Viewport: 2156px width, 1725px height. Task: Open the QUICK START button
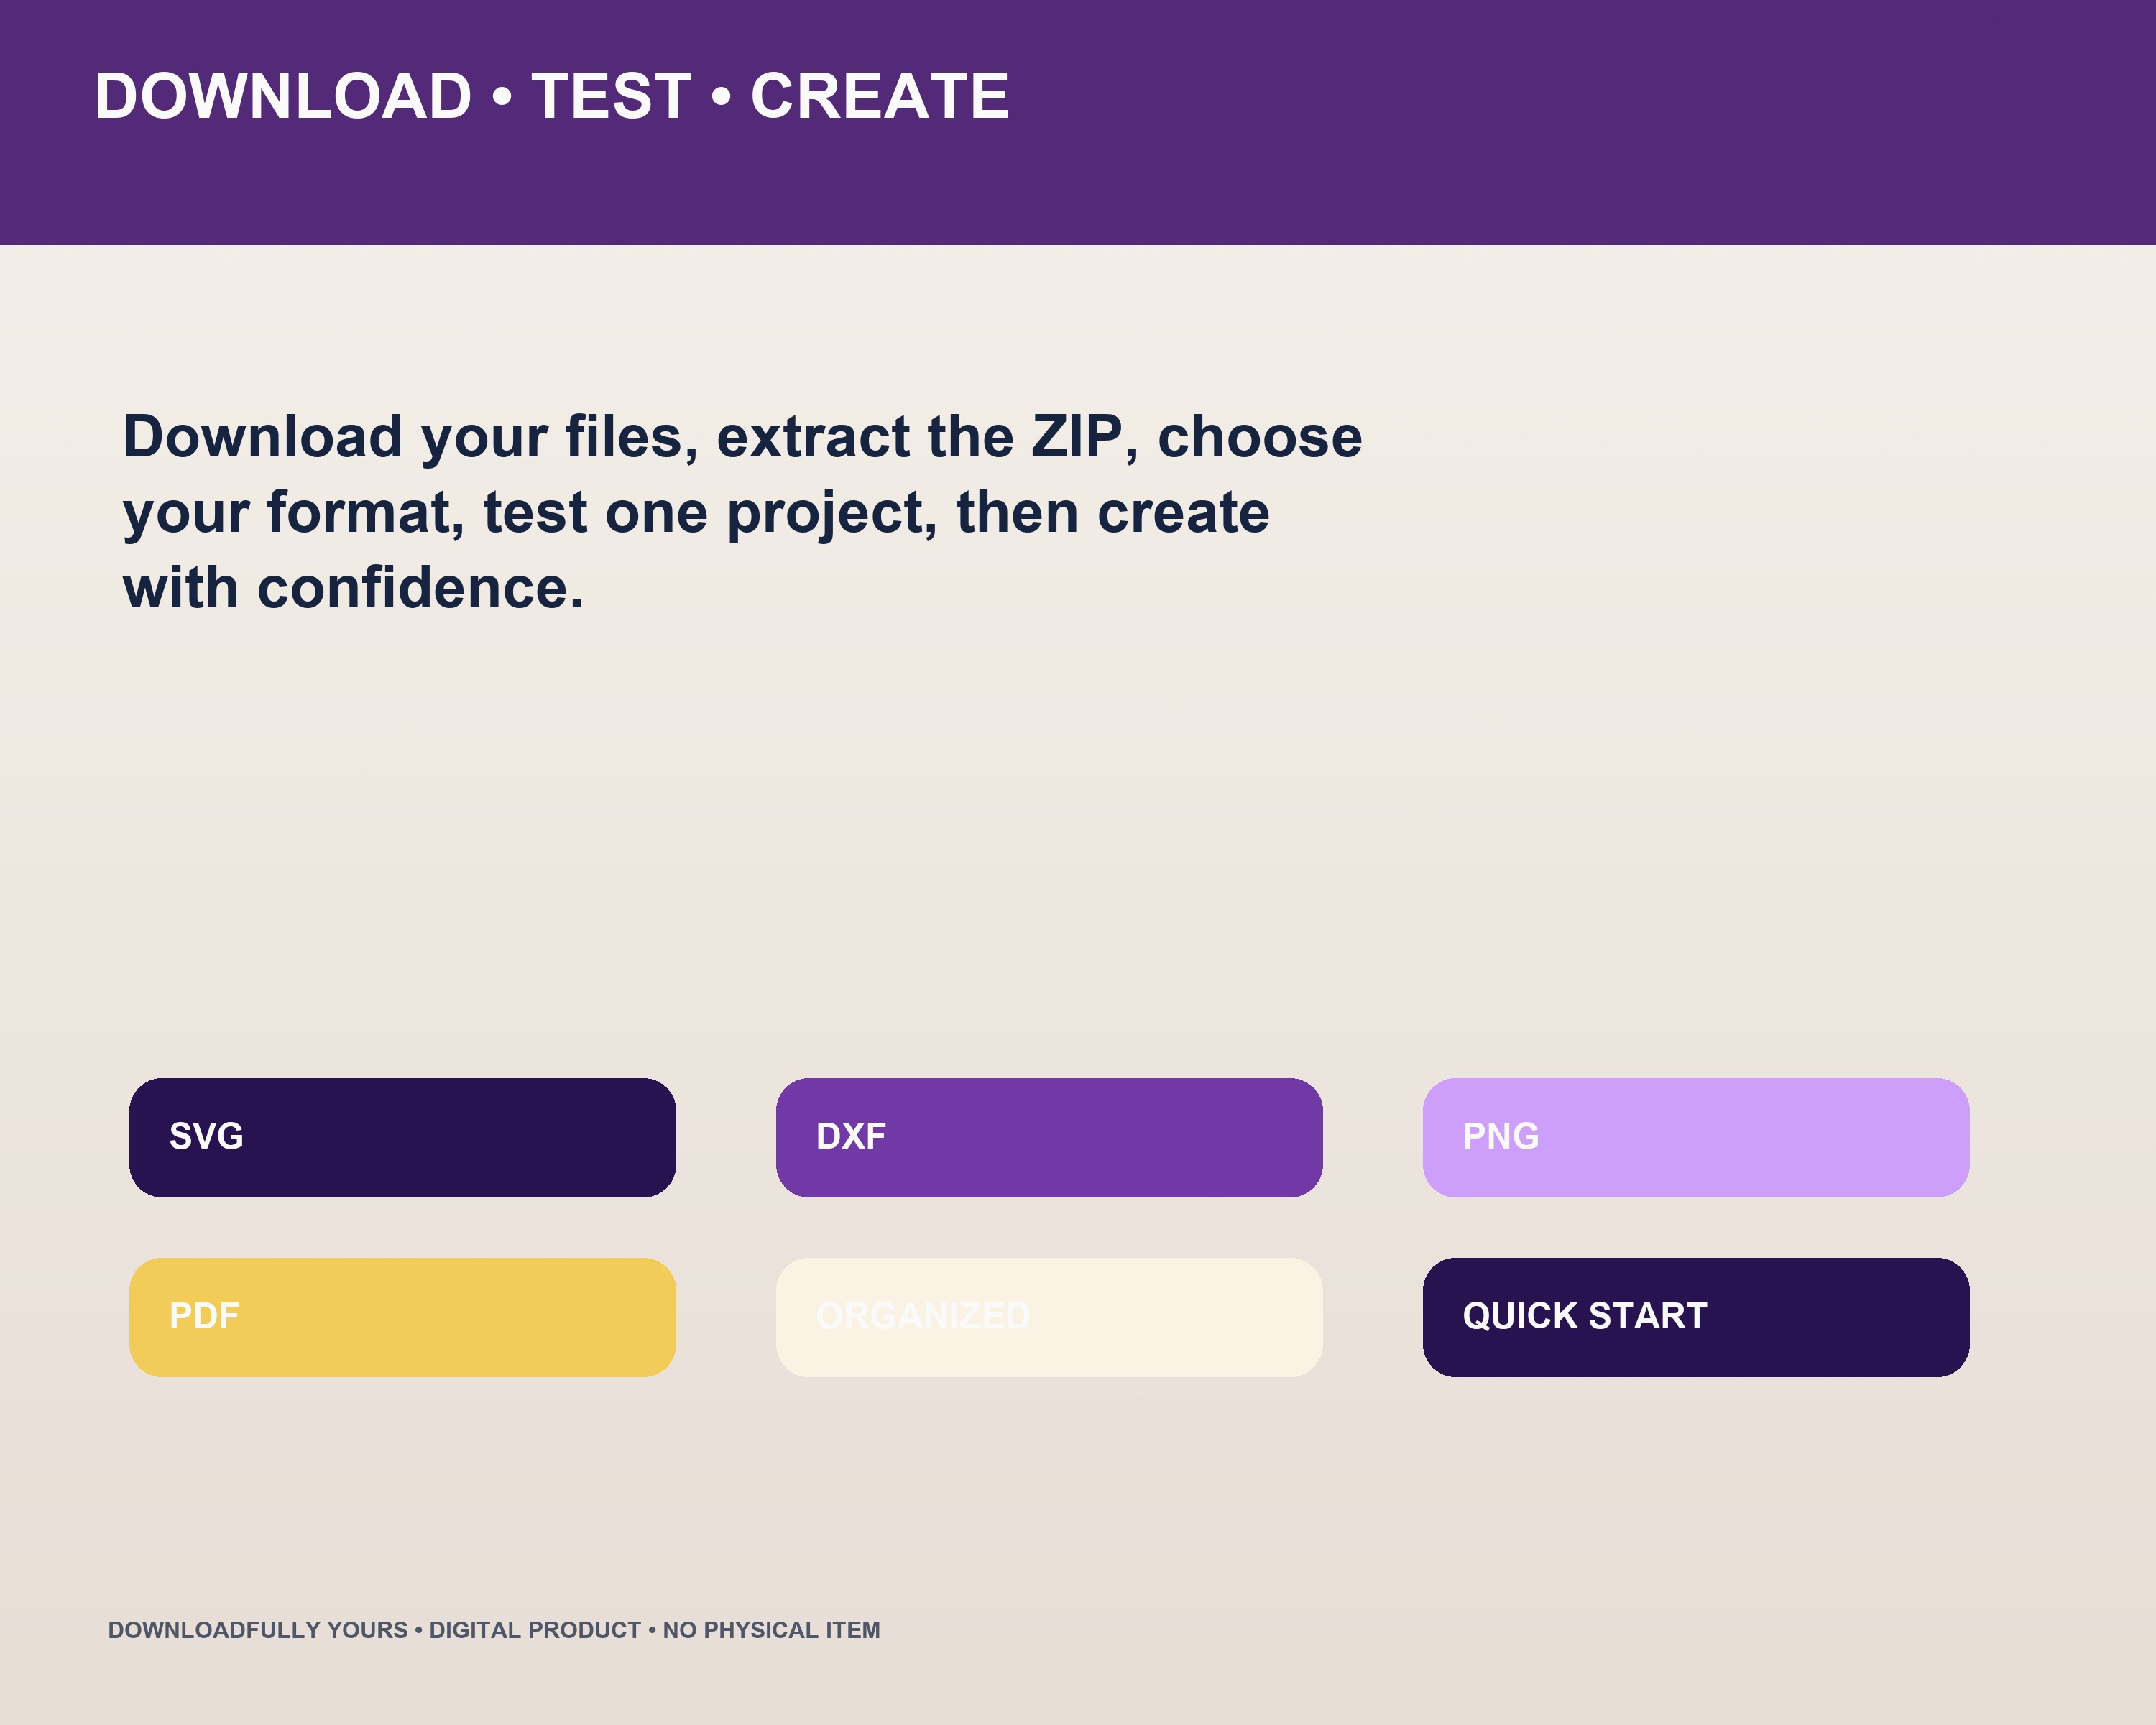tap(1696, 1317)
